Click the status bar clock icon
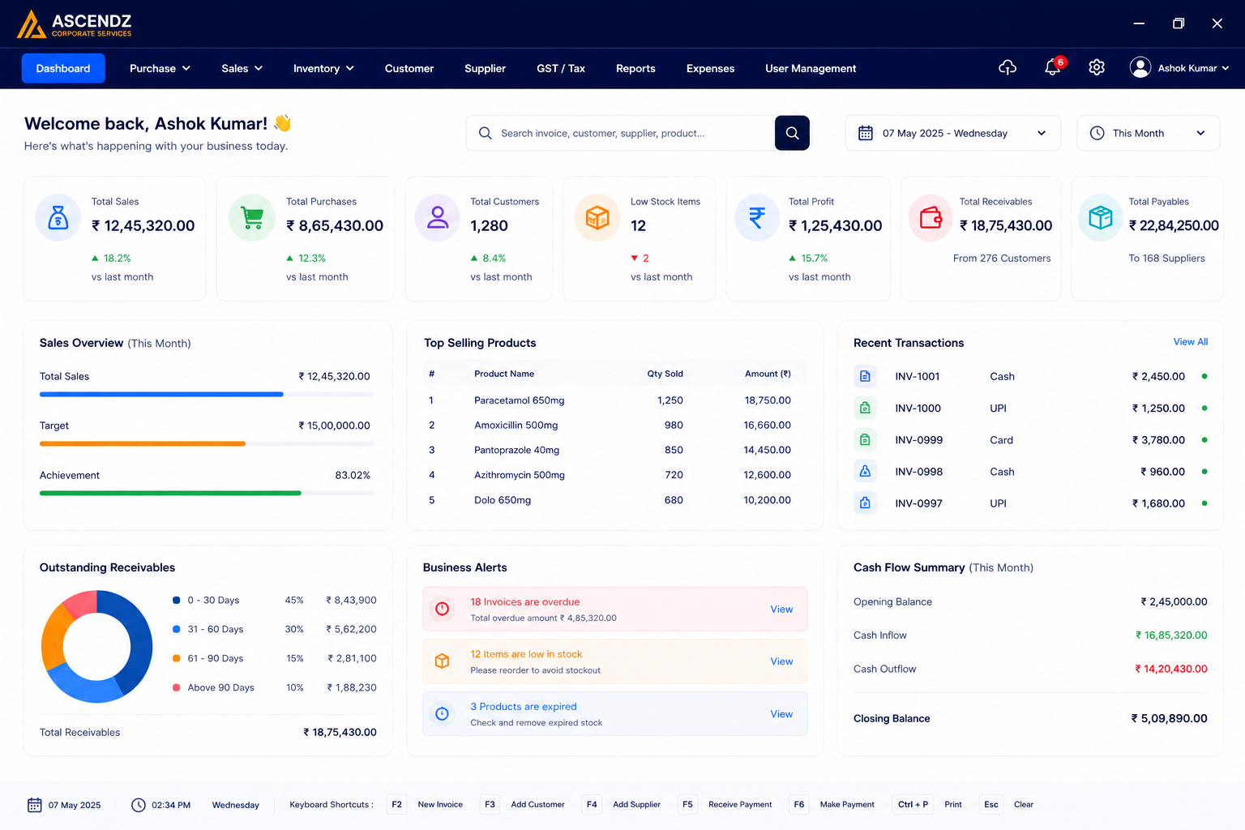Viewport: 1245px width, 830px height. click(139, 805)
